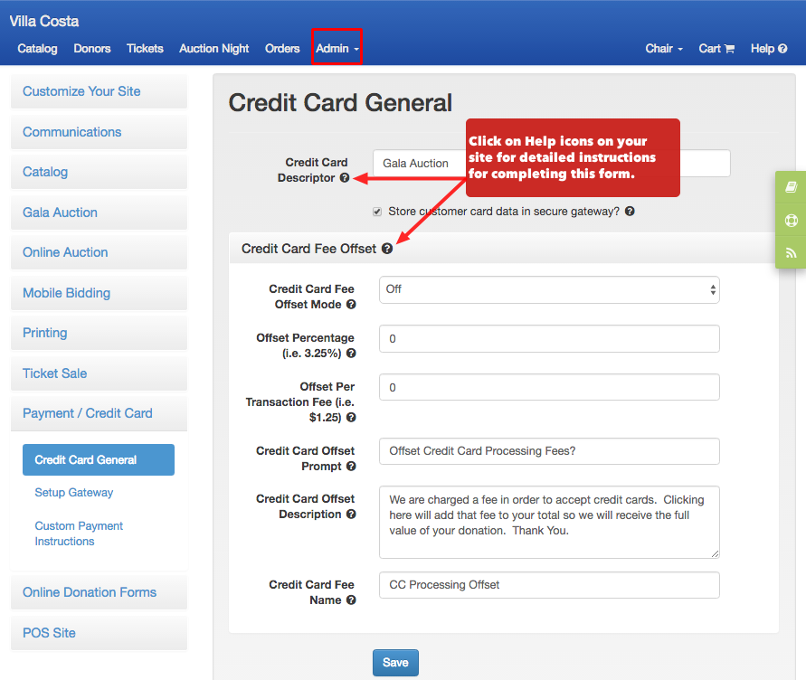Image resolution: width=806 pixels, height=680 pixels.
Task: Open Donors in top navigation
Action: [92, 48]
